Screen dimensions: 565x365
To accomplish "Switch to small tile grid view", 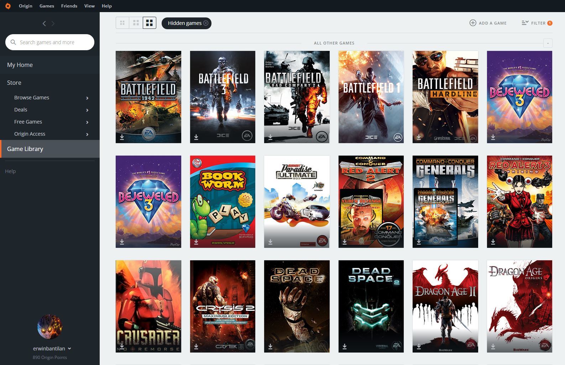I will pos(122,23).
